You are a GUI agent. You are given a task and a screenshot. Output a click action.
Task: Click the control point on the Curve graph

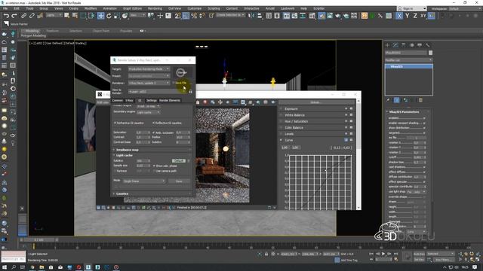[x=325, y=171]
